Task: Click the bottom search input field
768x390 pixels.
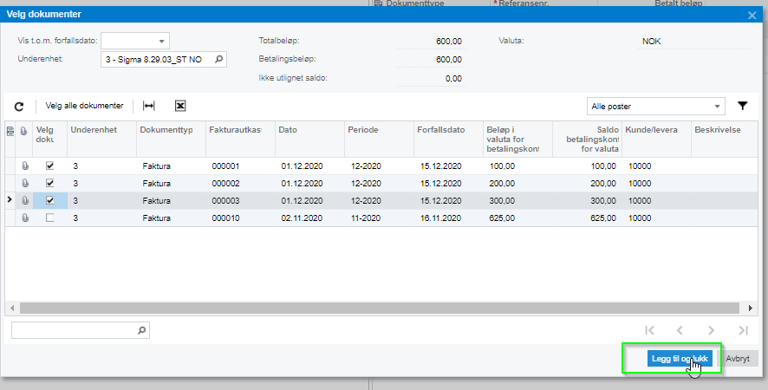Action: (x=74, y=330)
